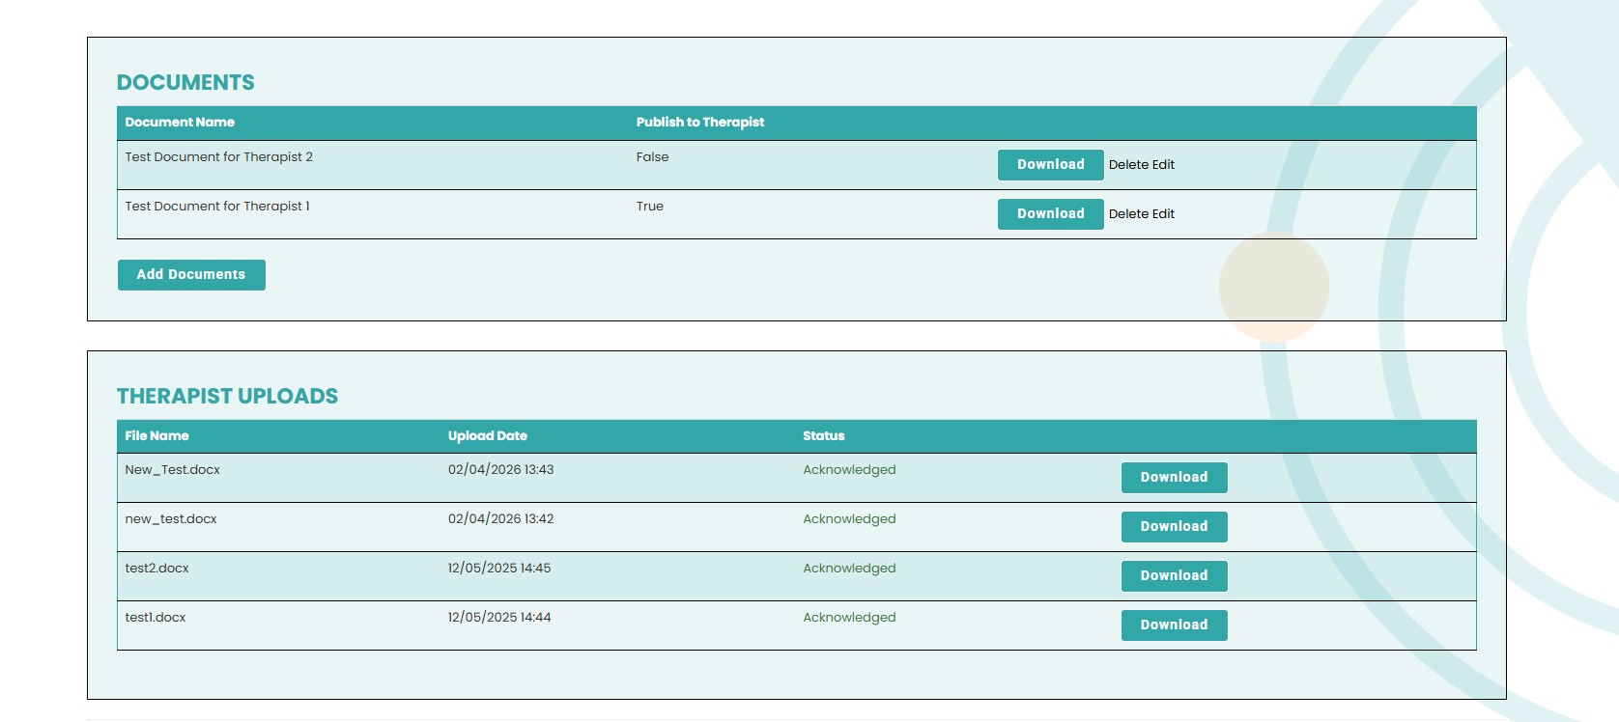The image size is (1619, 722).
Task: Click upload date 02/04/2026 13:43
Action: pyautogui.click(x=500, y=470)
